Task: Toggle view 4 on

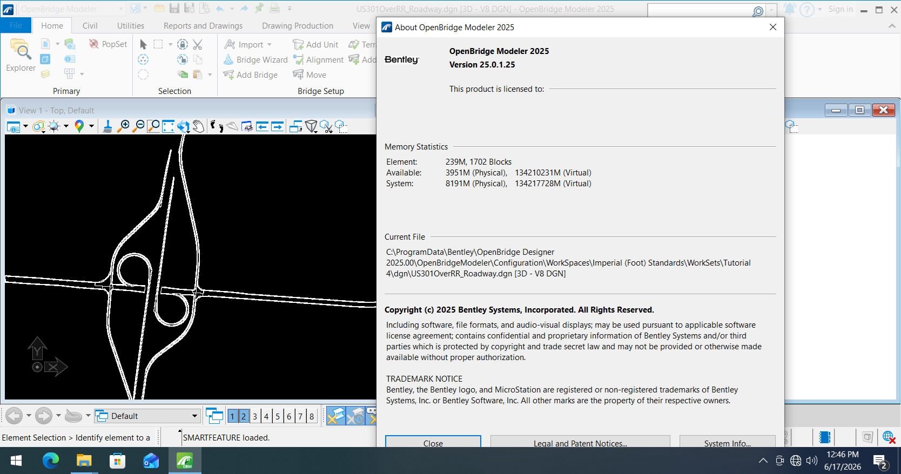Action: click(x=266, y=416)
